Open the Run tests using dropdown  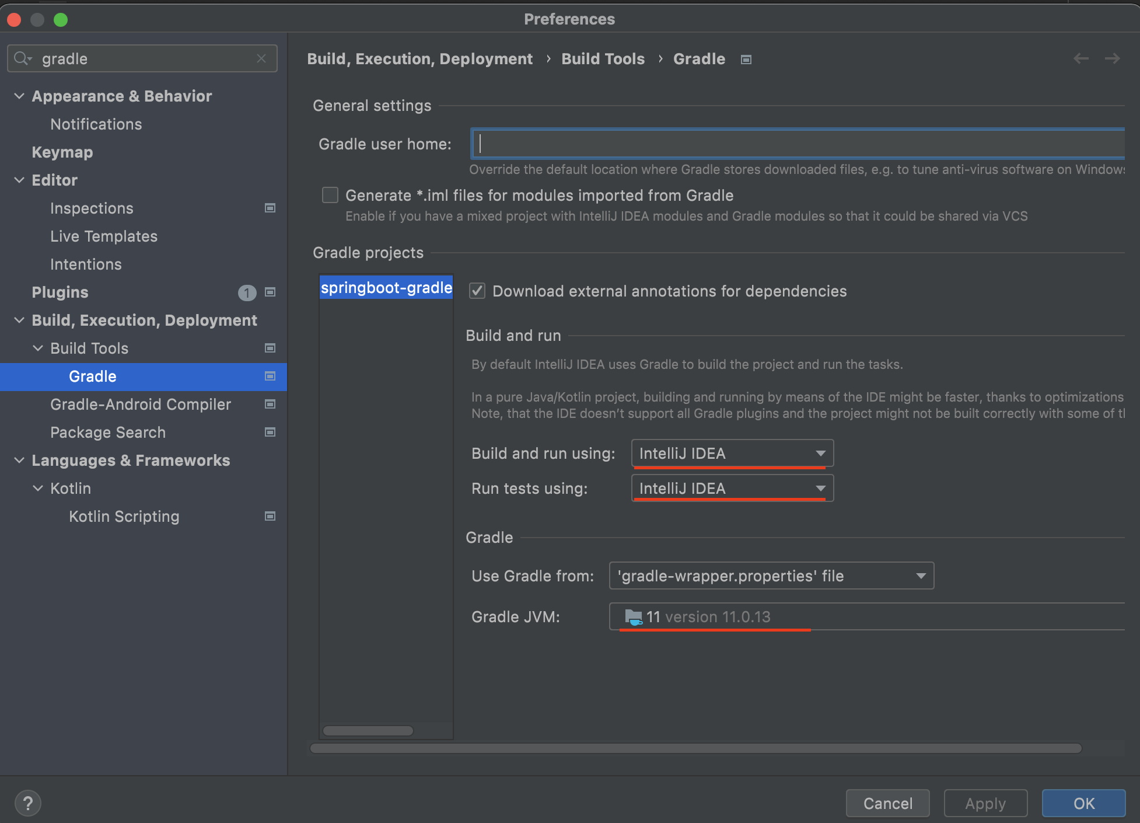click(732, 489)
